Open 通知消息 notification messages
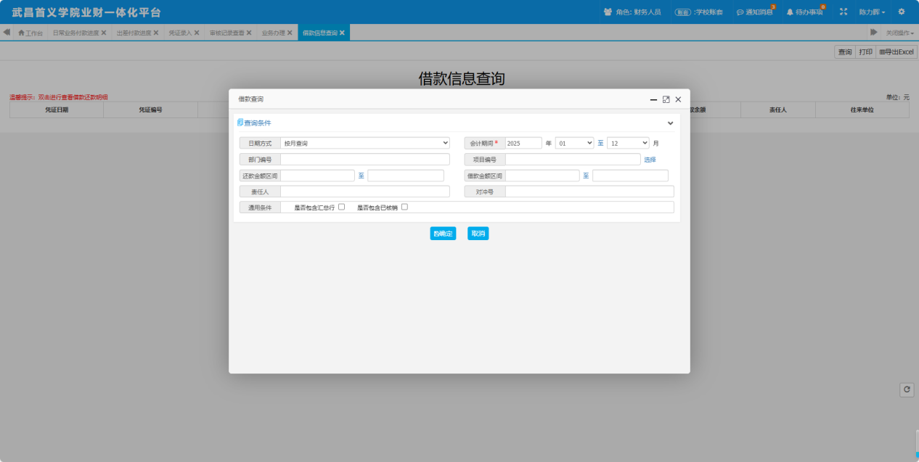 coord(755,12)
